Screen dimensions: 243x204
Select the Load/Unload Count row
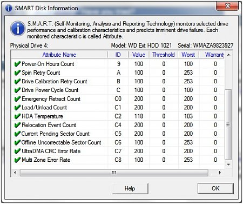(x=118, y=108)
